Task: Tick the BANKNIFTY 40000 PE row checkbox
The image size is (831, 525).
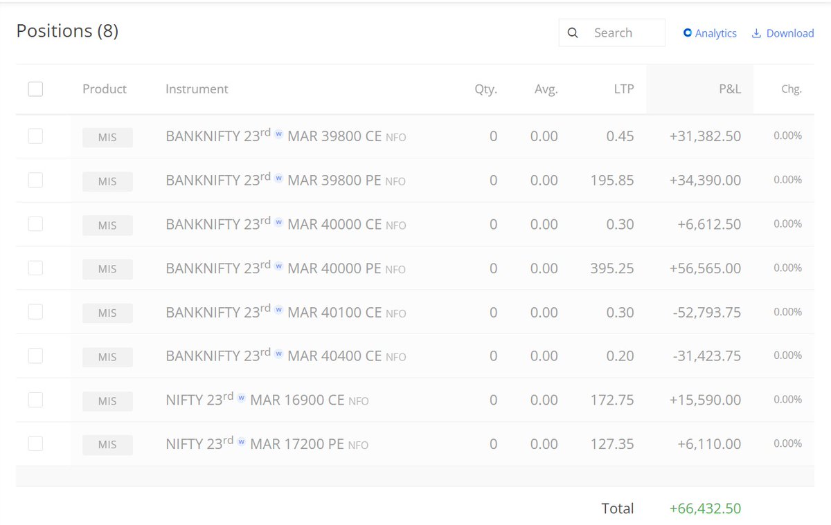Action: coord(35,268)
